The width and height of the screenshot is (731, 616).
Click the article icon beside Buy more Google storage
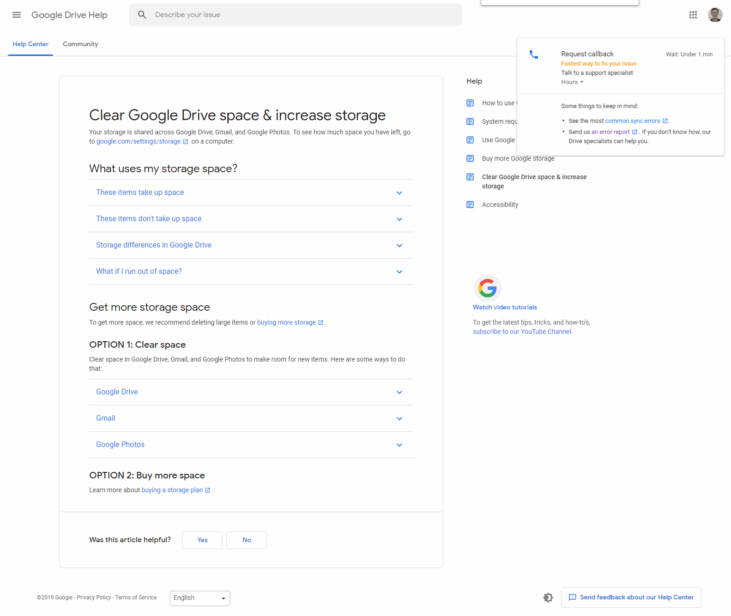(x=470, y=158)
